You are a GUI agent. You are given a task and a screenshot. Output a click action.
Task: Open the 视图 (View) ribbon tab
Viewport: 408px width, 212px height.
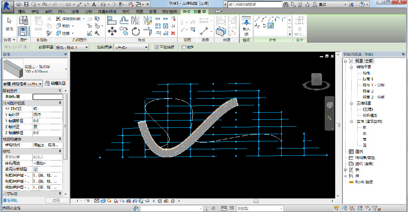(x=139, y=12)
